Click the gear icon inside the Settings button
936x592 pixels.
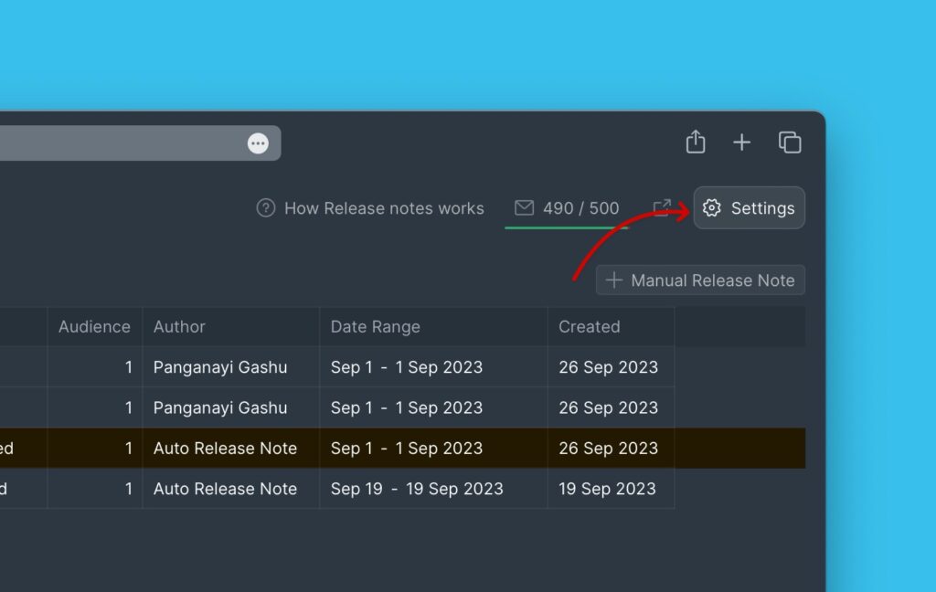(x=712, y=208)
